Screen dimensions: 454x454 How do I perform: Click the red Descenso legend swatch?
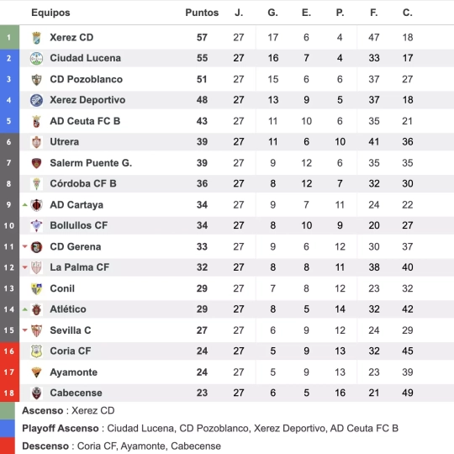point(8,446)
